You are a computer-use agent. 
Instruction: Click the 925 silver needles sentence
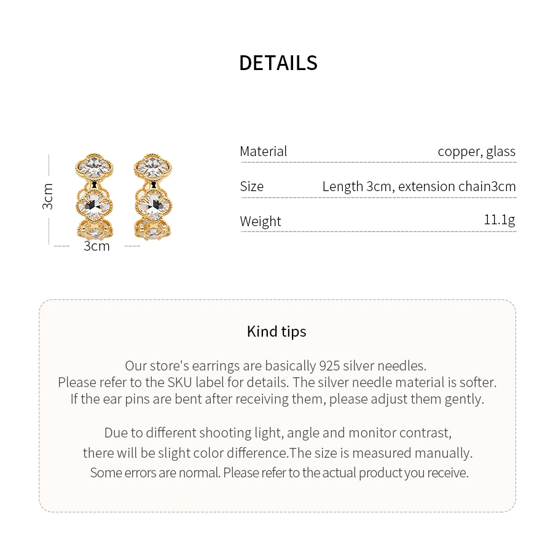coord(276,366)
